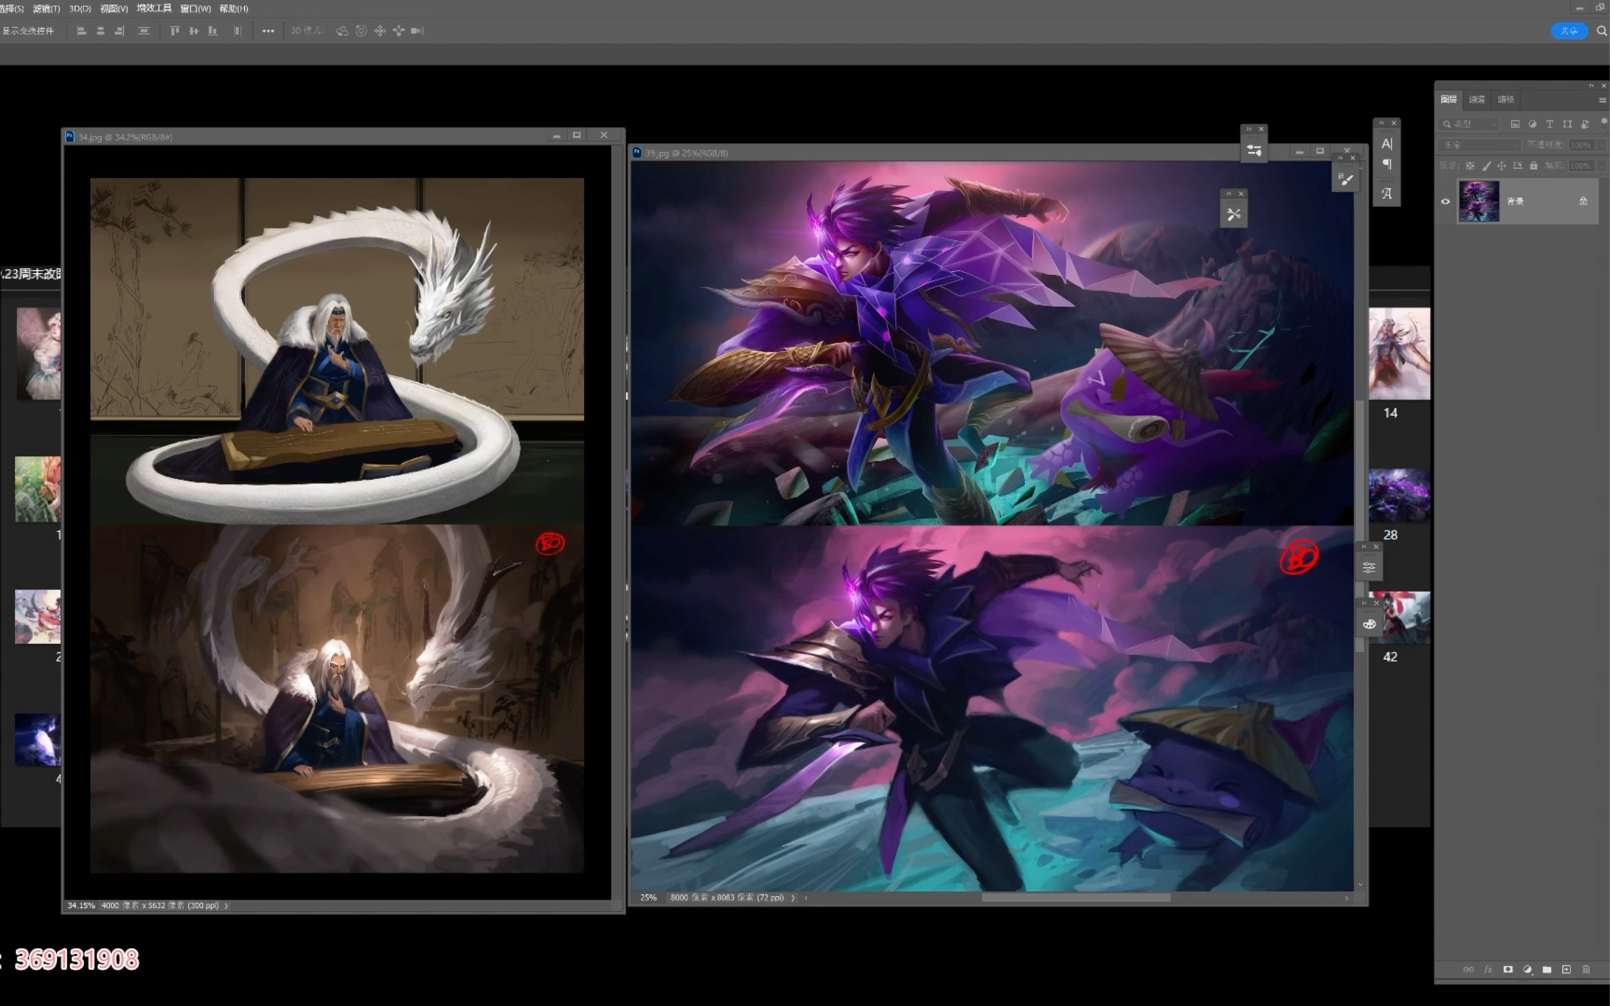1610x1006 pixels.
Task: Click the align vertical centers icon
Action: [x=193, y=31]
